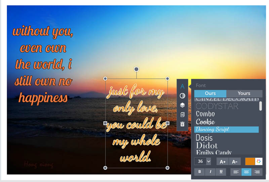Choose the Codystar font

[217, 106]
